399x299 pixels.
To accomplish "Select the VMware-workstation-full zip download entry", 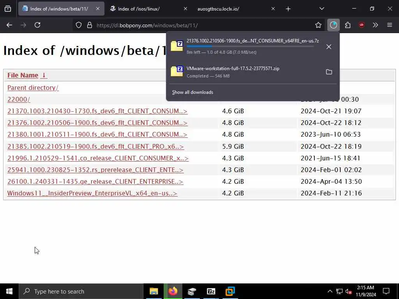I will 252,72.
